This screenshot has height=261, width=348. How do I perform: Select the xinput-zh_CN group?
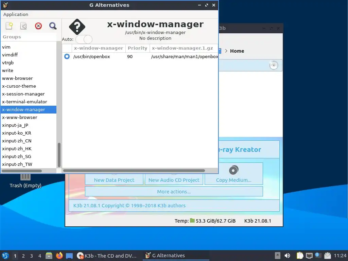click(x=29, y=141)
